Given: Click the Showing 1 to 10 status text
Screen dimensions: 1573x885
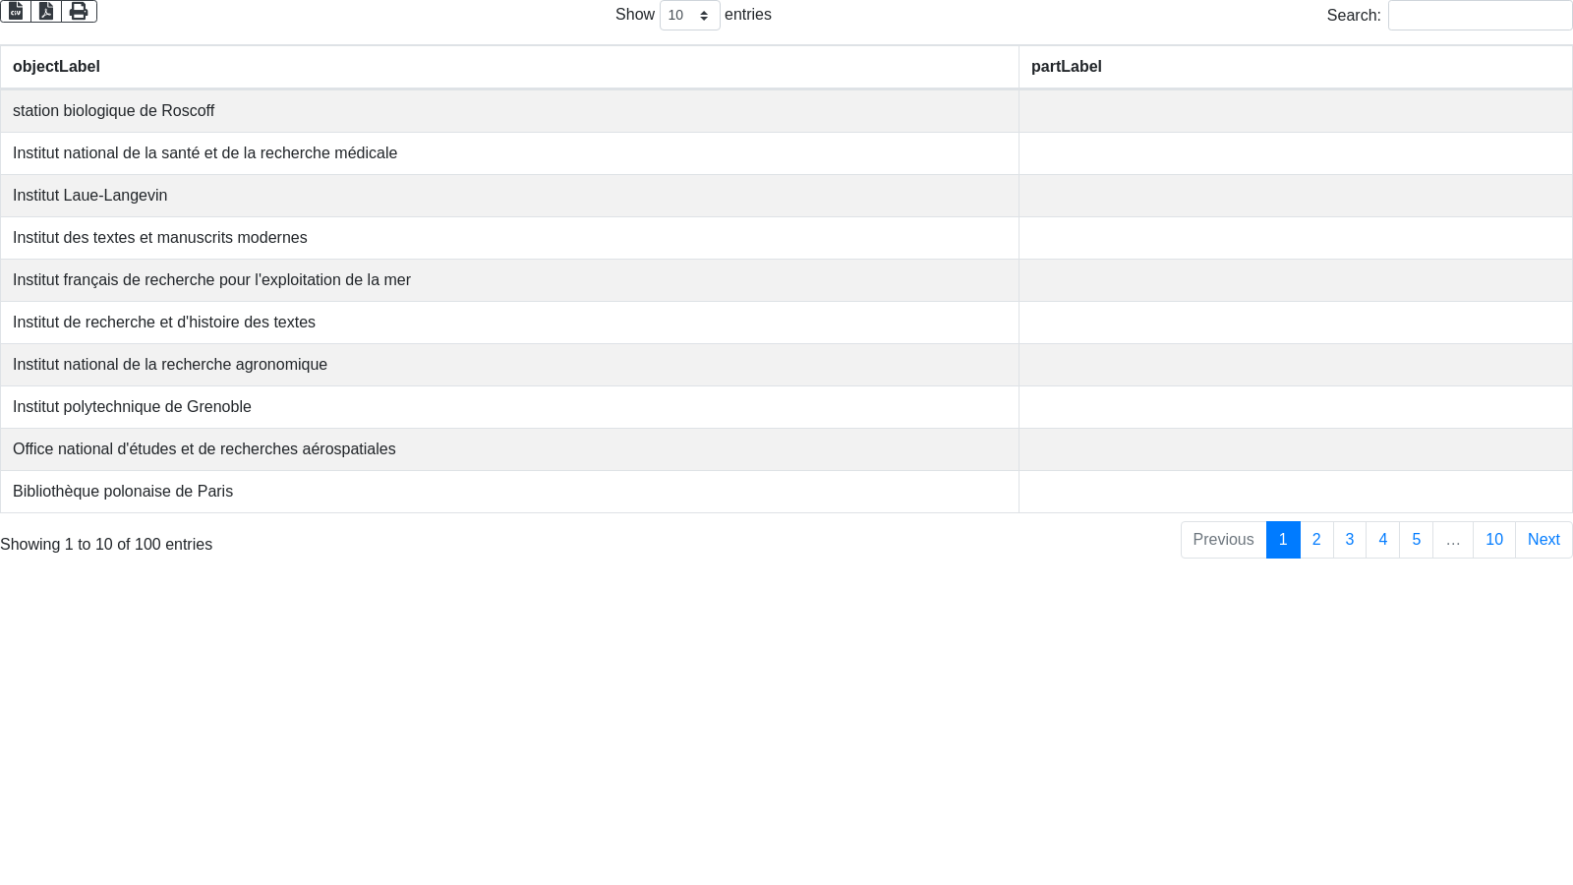Looking at the screenshot, I should (106, 545).
